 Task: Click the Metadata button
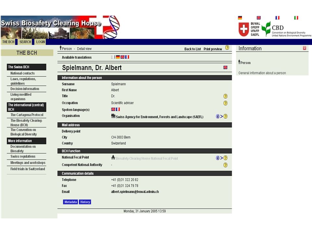point(71,202)
